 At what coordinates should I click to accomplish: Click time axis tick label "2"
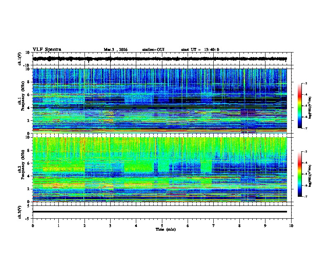click(x=84, y=226)
